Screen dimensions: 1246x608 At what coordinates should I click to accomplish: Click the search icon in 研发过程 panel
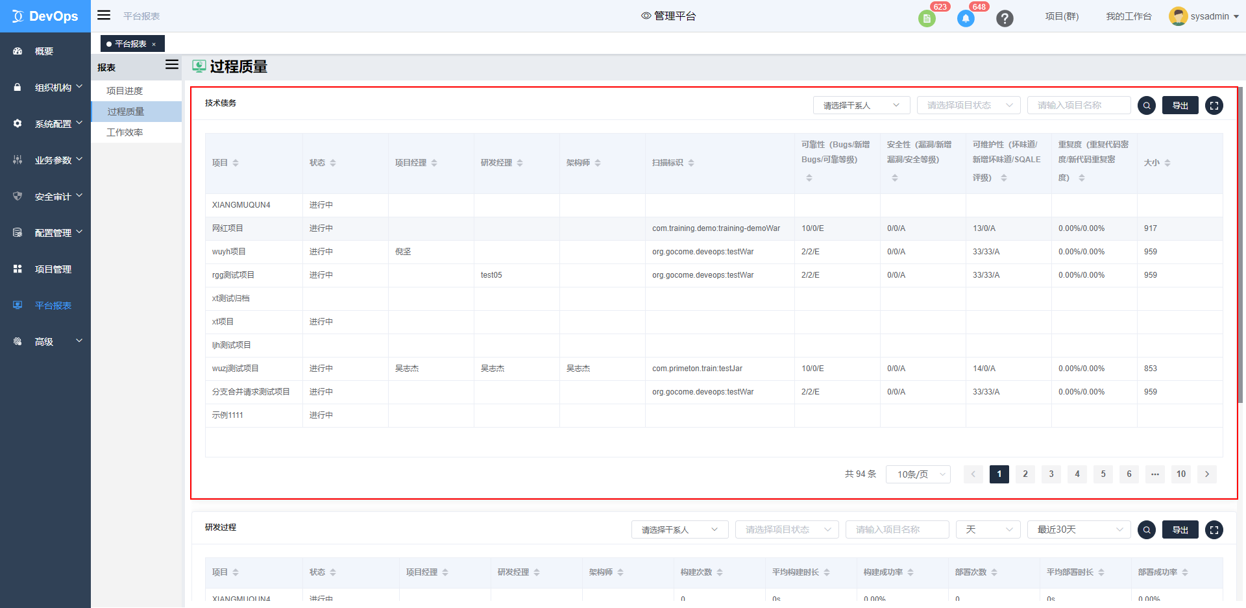coord(1147,530)
